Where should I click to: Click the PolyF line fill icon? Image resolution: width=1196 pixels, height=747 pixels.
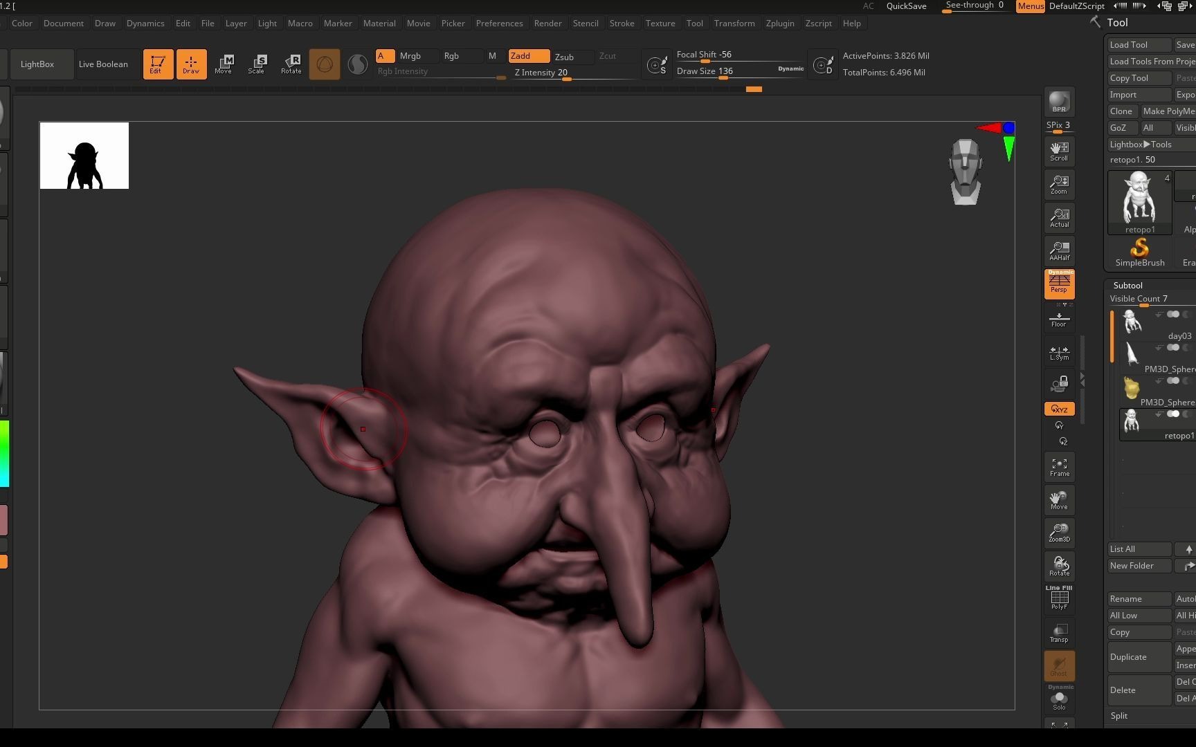pyautogui.click(x=1059, y=599)
